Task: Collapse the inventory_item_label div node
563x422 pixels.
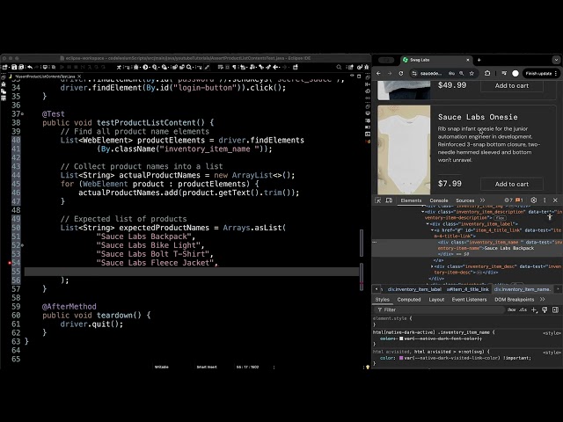Action: click(x=428, y=224)
